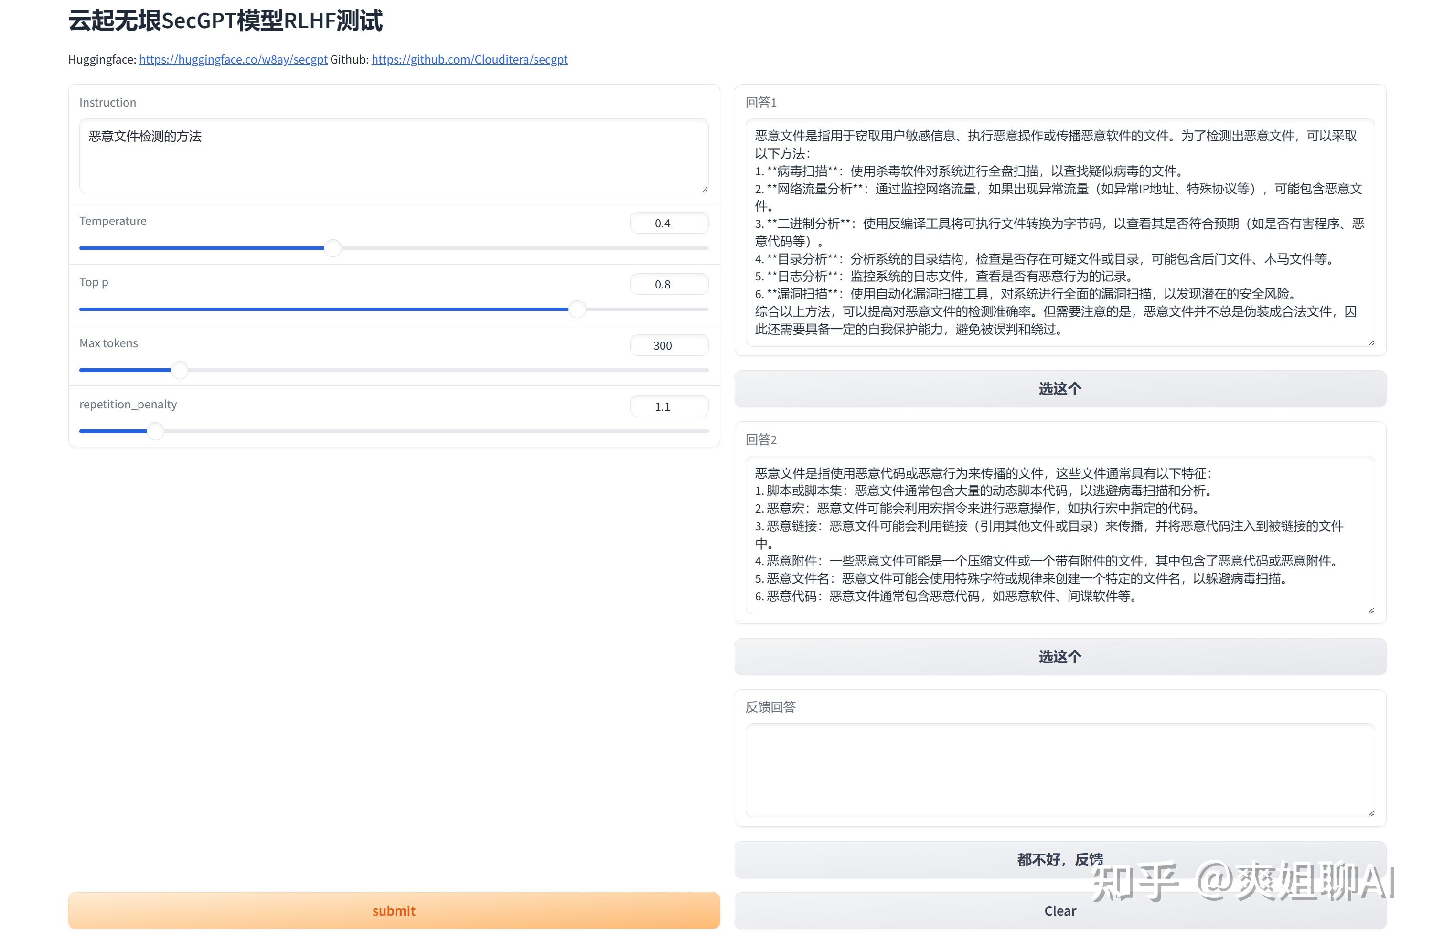Screen dimensions: 1433x940
Task: Move the Max tokens slider handle
Action: (x=179, y=370)
